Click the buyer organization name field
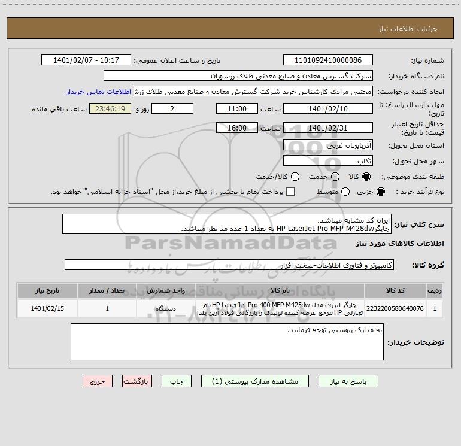 (238, 76)
